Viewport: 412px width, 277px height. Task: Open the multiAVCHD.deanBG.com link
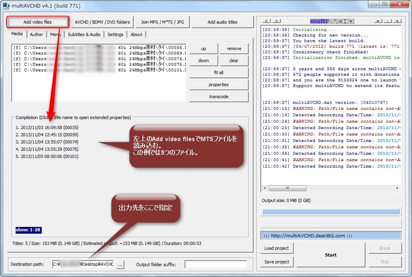331,236
